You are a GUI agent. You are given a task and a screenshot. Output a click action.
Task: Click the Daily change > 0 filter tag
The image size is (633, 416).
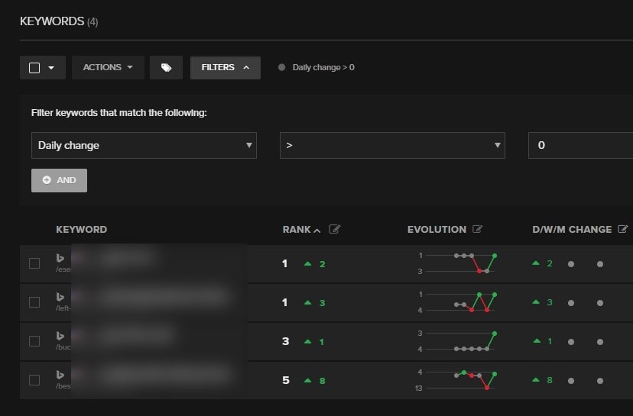click(323, 67)
